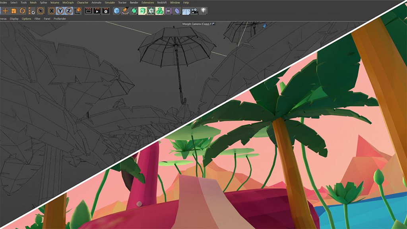Open Edit Render Settings gear clapperboard
The image size is (407, 229).
(106, 11)
